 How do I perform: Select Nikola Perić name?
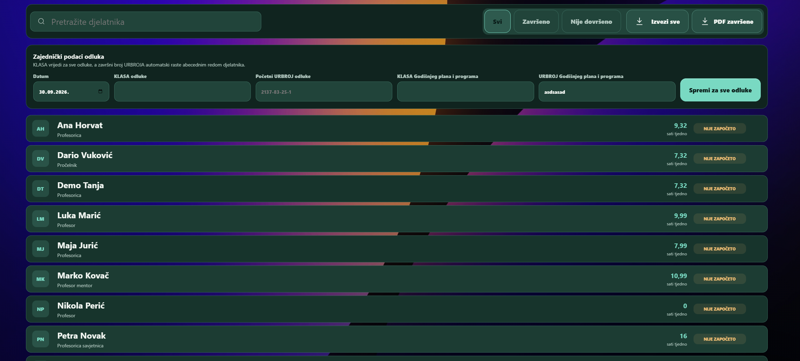click(x=81, y=306)
